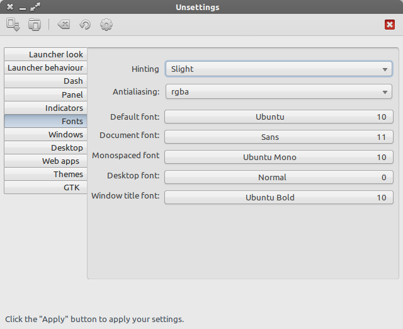Select the Launcher behaviour tab
Image resolution: width=403 pixels, height=329 pixels.
[x=46, y=67]
